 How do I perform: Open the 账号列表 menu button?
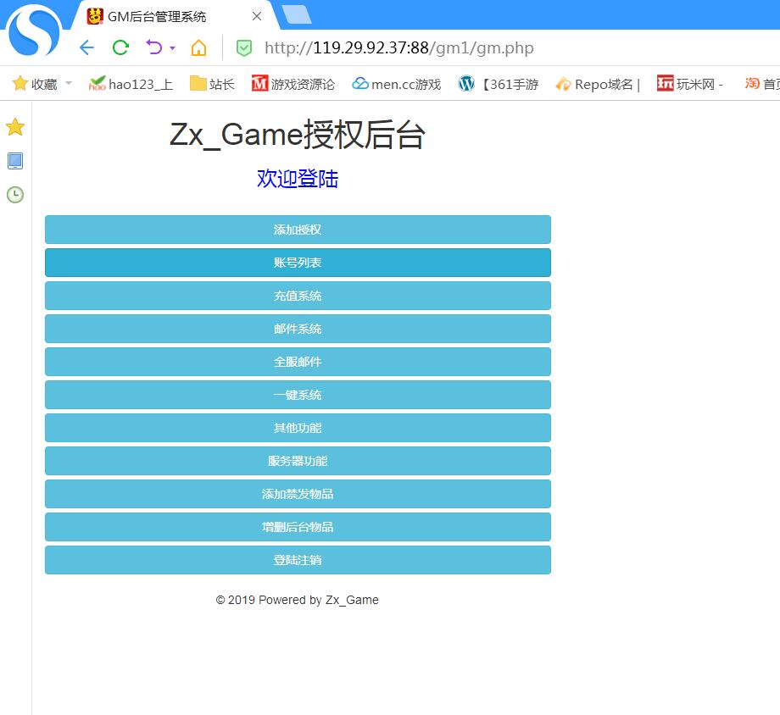click(298, 263)
